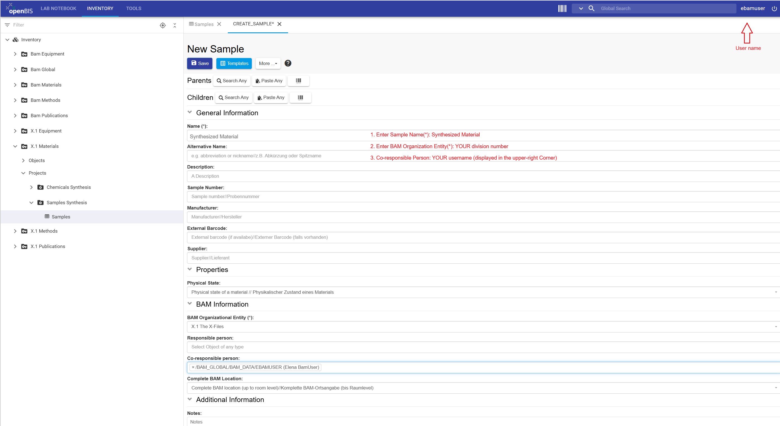Open the search type dropdown arrow
This screenshot has width=780, height=426.
581,8
